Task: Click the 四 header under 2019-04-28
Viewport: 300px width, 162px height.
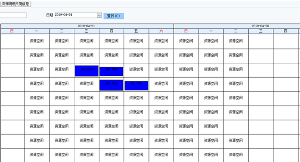Action: tap(285, 31)
